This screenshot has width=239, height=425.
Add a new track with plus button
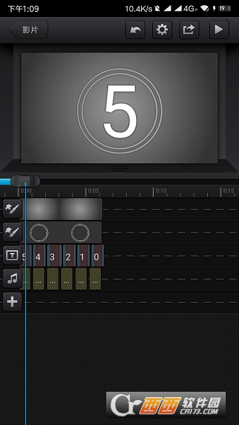pos(12,301)
